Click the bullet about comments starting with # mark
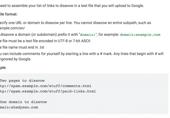Image resolution: width=170 pixels, height=118 pixels. pyautogui.click(x=82, y=54)
